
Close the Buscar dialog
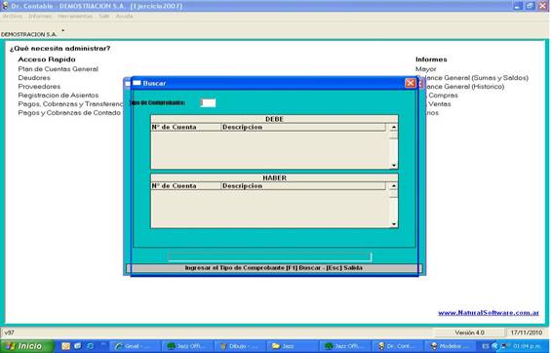point(411,83)
